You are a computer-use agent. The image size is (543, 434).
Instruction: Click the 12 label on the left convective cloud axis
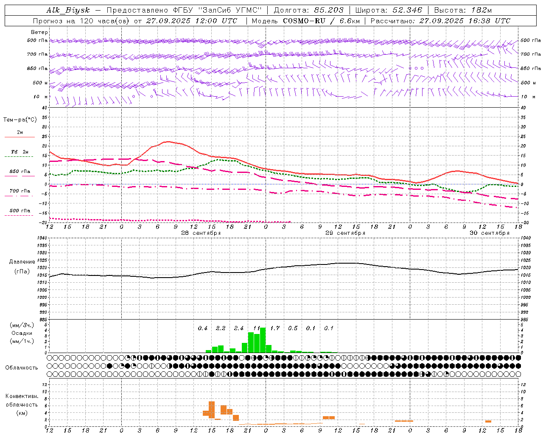click(x=45, y=385)
